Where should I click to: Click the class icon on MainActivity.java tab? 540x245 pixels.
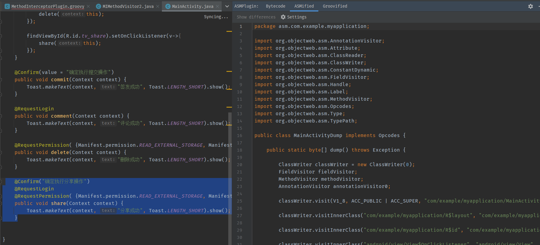pos(168,6)
